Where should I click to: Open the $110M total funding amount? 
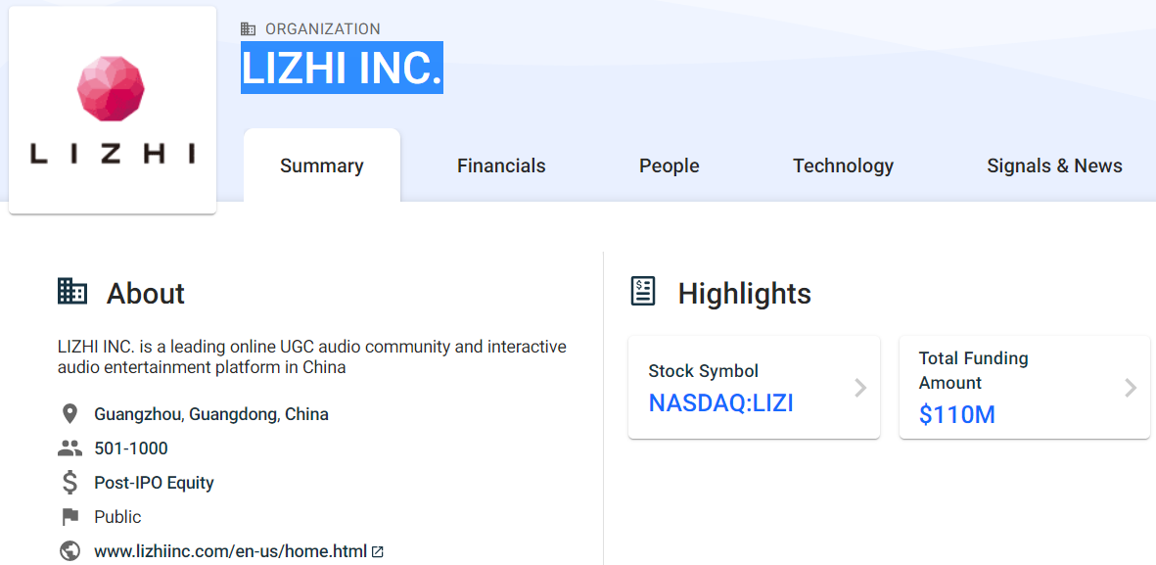coord(957,415)
